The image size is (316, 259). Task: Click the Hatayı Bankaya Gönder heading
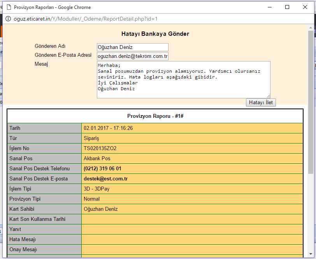coord(155,34)
